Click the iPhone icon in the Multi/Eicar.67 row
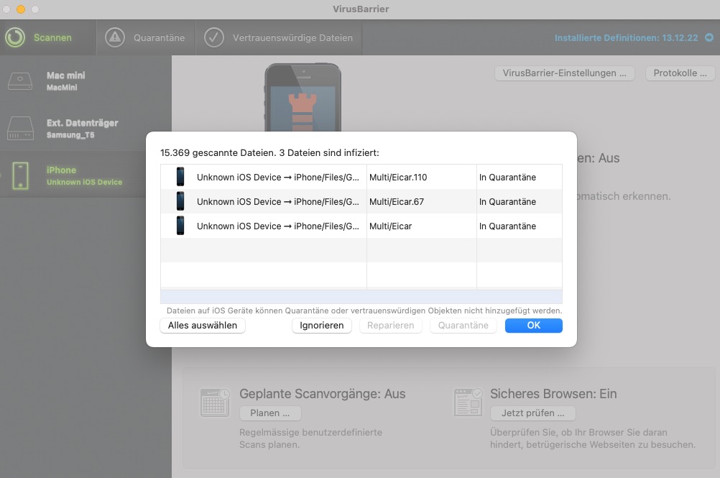 (180, 201)
